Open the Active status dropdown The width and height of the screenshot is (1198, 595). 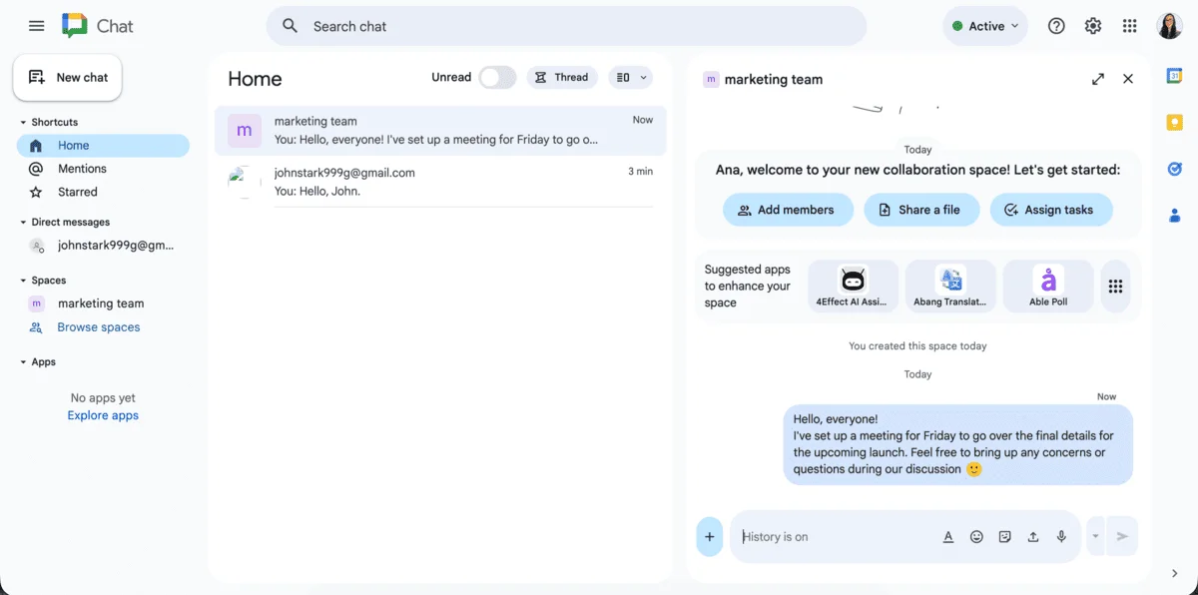tap(984, 25)
